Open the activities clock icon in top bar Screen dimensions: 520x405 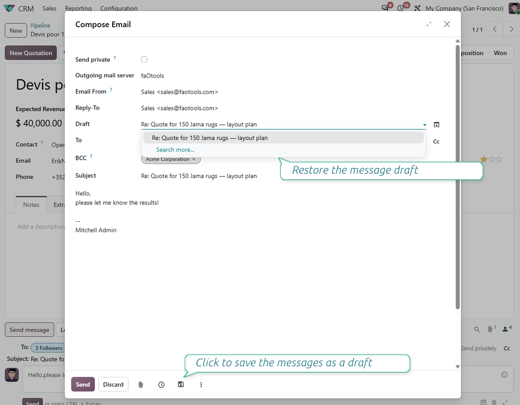[x=401, y=8]
